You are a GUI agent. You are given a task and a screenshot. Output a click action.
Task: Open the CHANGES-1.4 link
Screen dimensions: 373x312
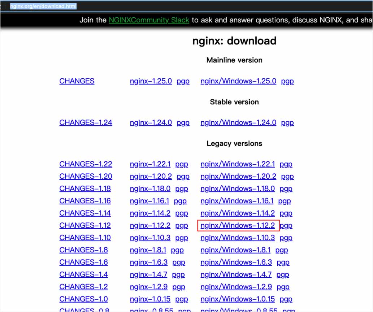point(83,275)
